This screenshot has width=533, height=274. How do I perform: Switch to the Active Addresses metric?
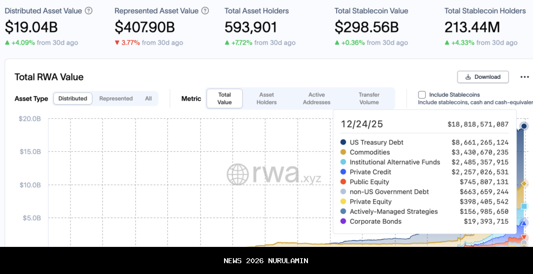click(x=316, y=99)
